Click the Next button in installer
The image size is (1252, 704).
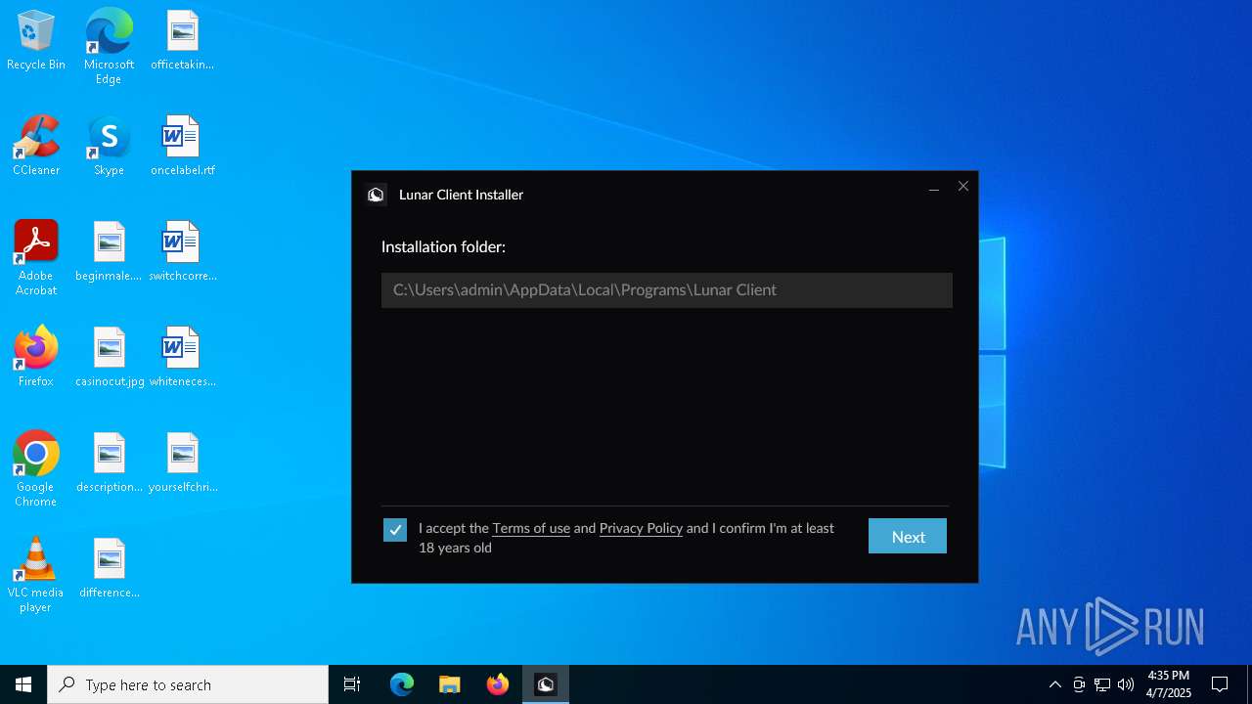coord(907,536)
